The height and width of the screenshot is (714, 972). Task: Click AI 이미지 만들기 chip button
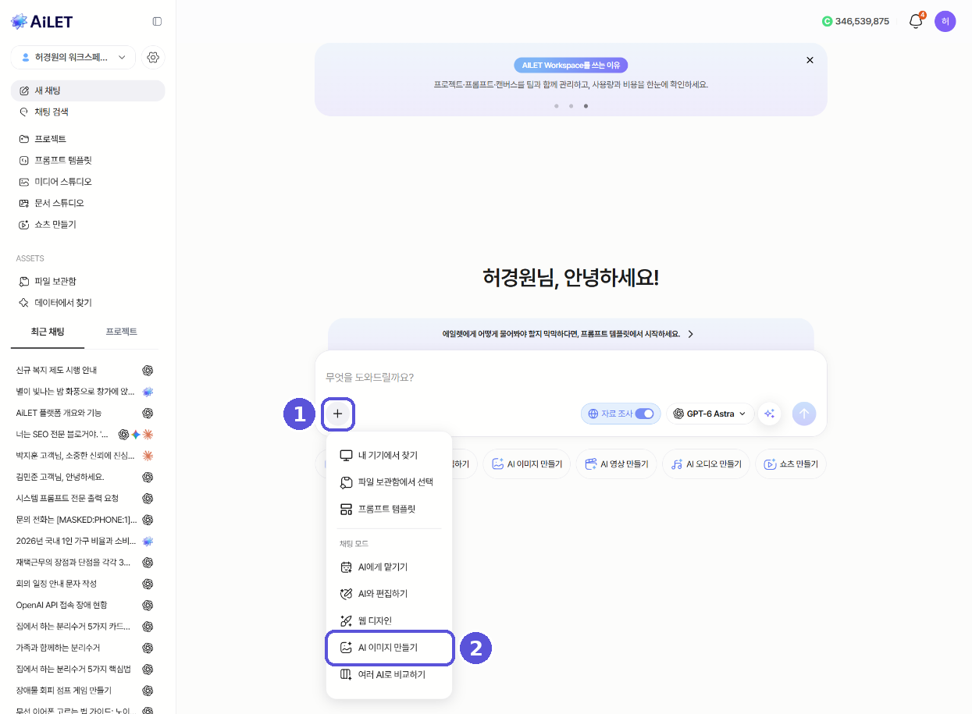(x=527, y=464)
